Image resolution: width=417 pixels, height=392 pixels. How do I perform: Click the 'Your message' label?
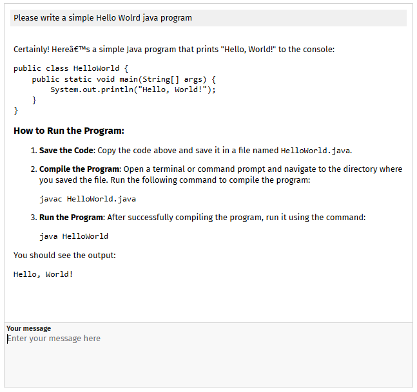[x=28, y=328]
